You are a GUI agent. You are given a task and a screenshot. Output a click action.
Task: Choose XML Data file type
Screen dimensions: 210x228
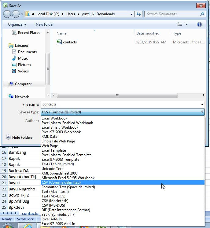[x=123, y=137]
